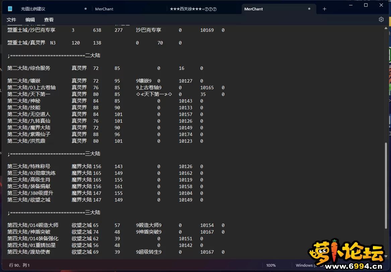
Task: Click the 二大陆 separator comment line
Action: (54, 55)
